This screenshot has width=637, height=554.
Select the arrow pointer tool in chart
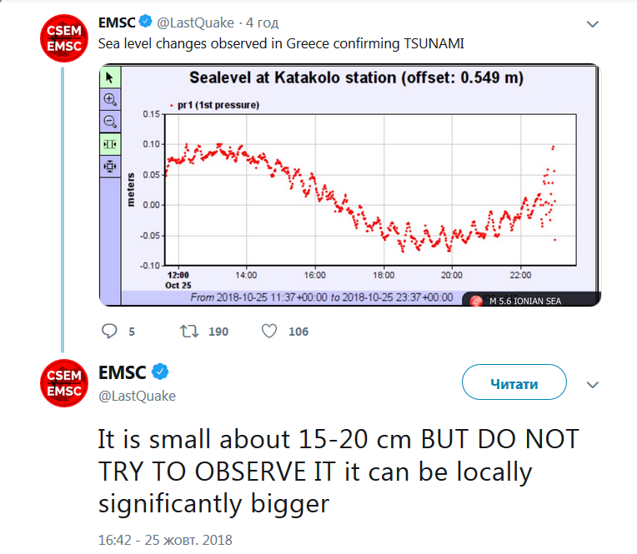click(110, 77)
